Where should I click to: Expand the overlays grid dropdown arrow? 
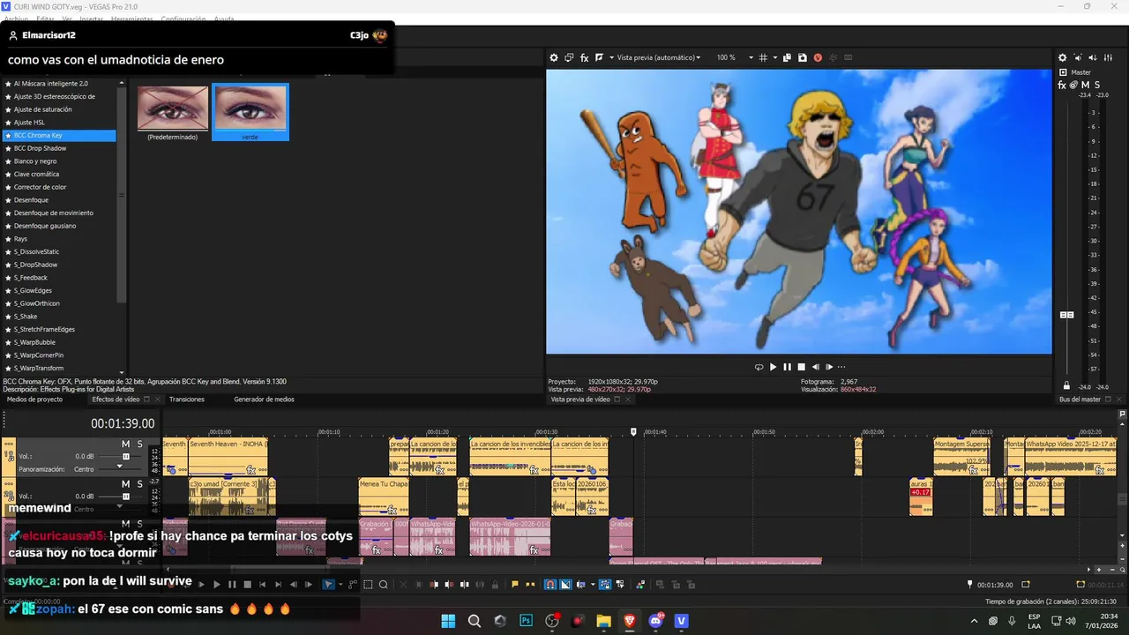tap(775, 57)
